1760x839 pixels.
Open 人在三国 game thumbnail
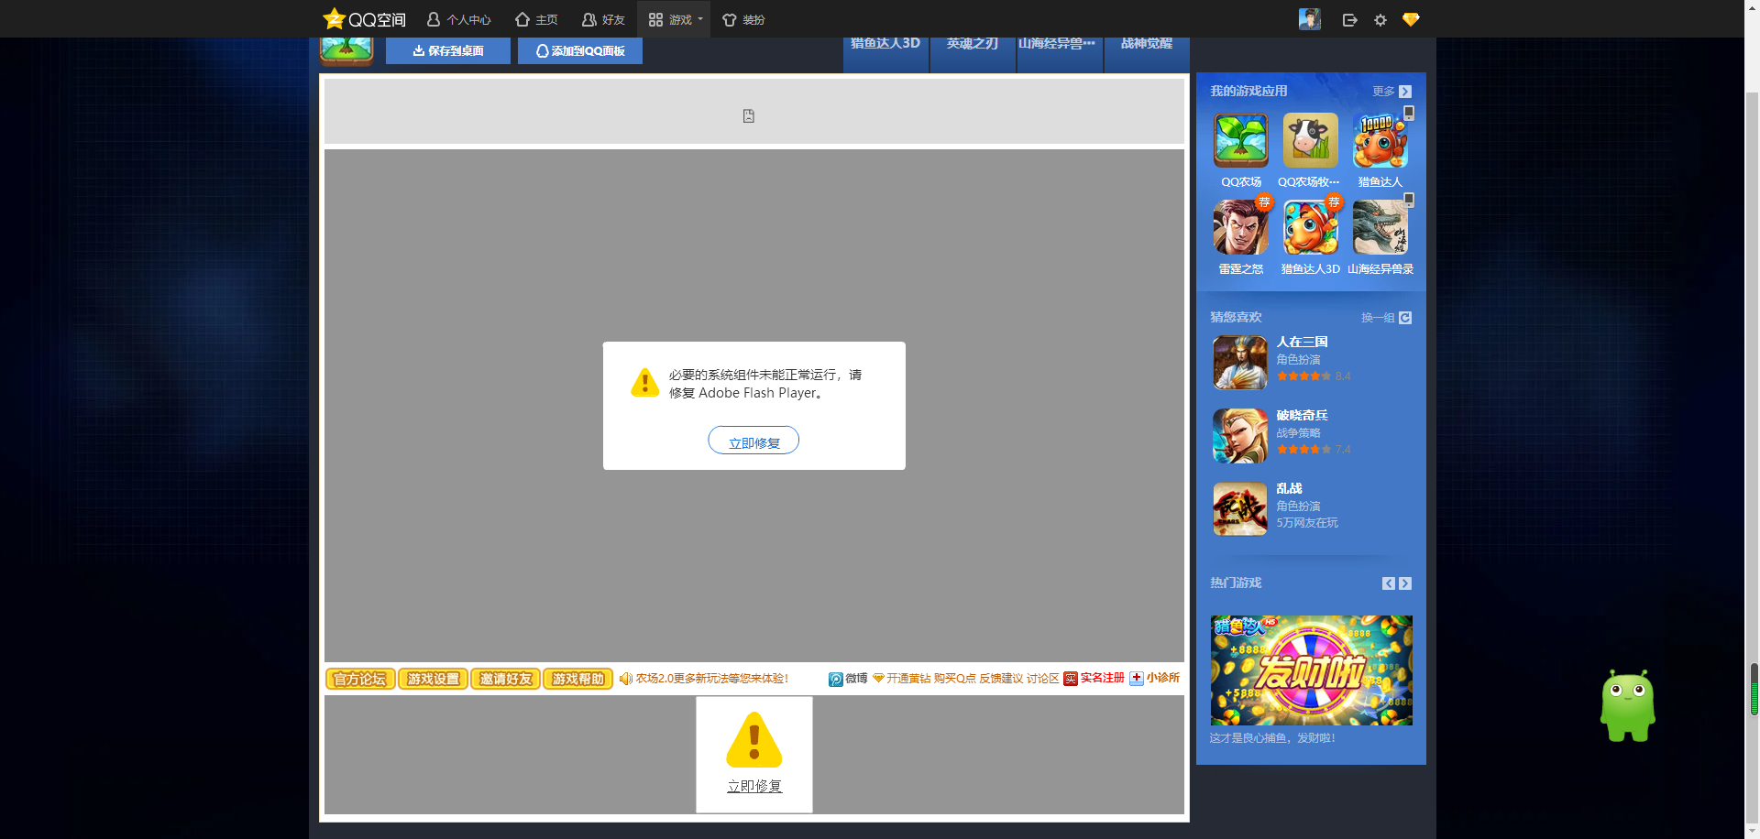[1240, 363]
